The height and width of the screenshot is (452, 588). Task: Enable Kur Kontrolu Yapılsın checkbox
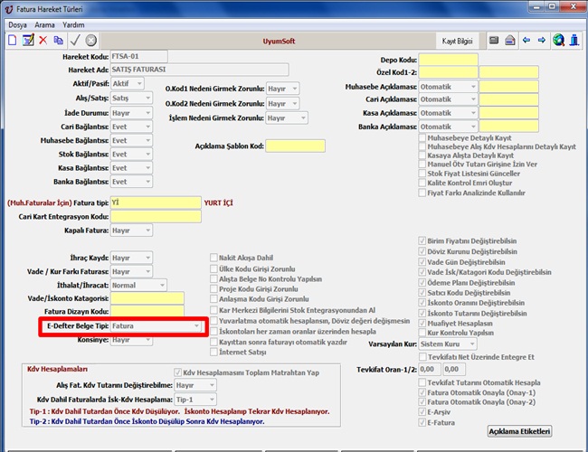click(x=422, y=333)
